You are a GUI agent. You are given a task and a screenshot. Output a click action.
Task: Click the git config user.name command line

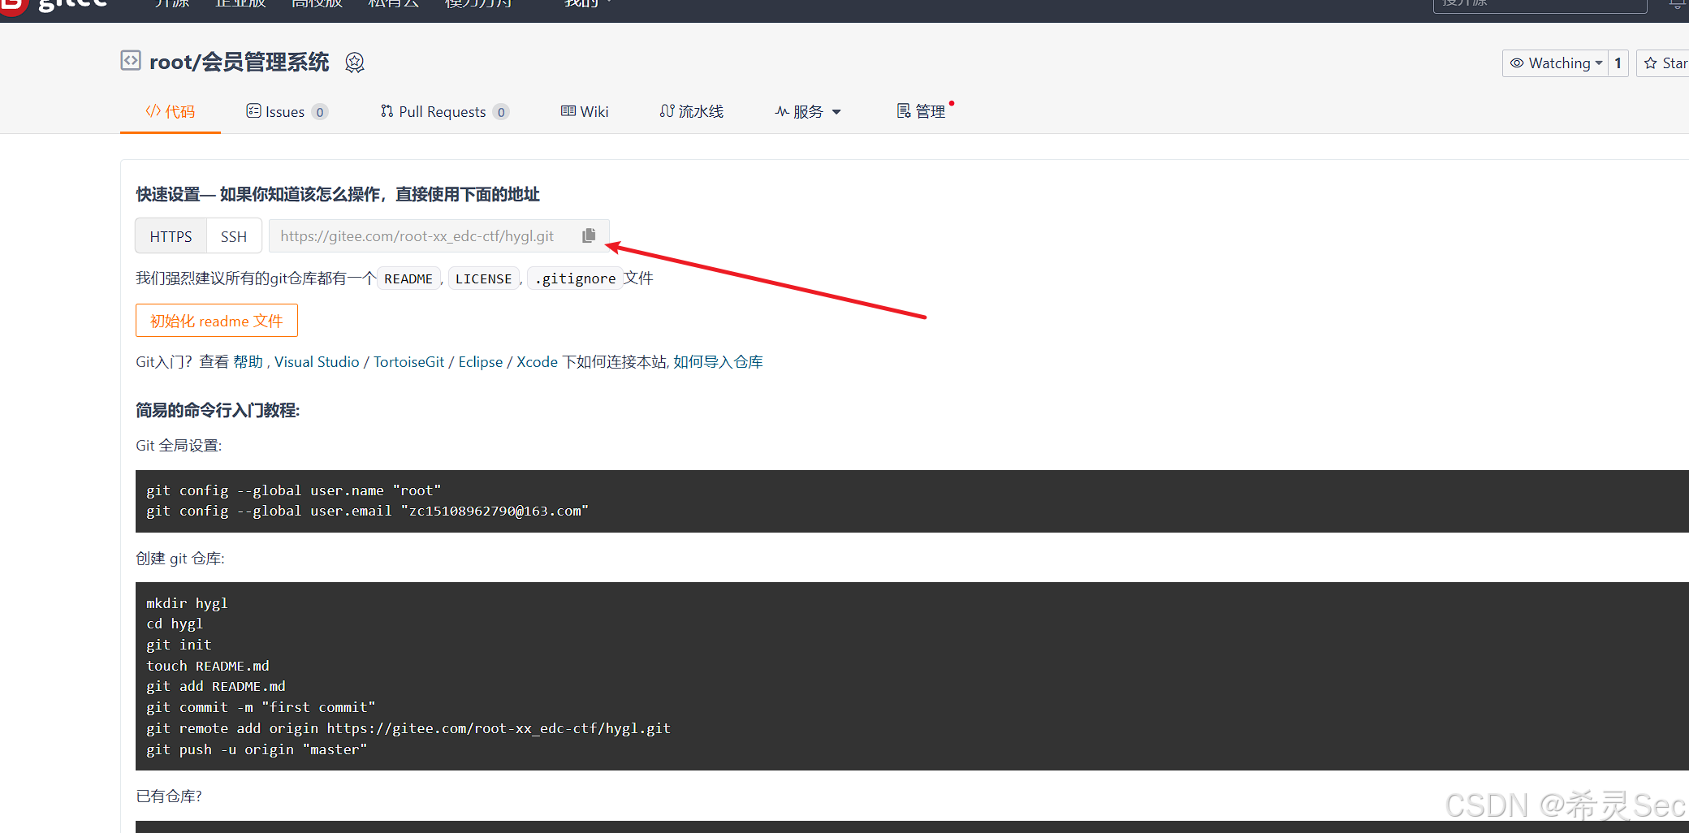point(294,490)
